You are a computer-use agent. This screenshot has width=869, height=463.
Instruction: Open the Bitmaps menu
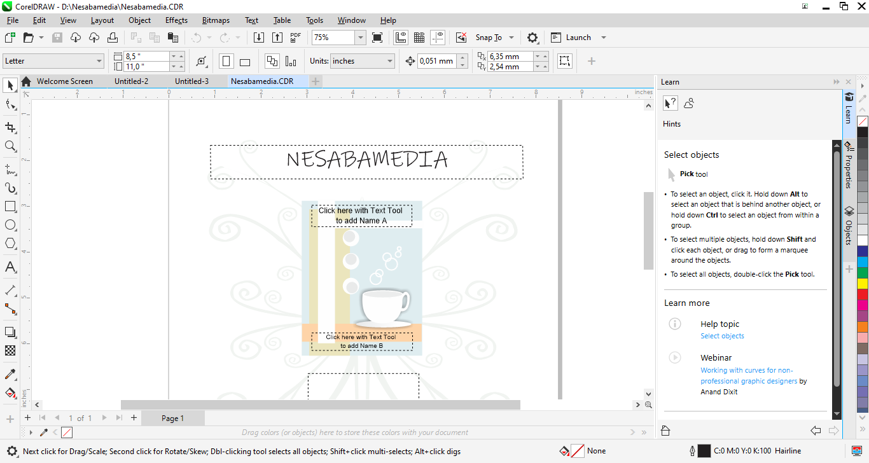coord(216,20)
